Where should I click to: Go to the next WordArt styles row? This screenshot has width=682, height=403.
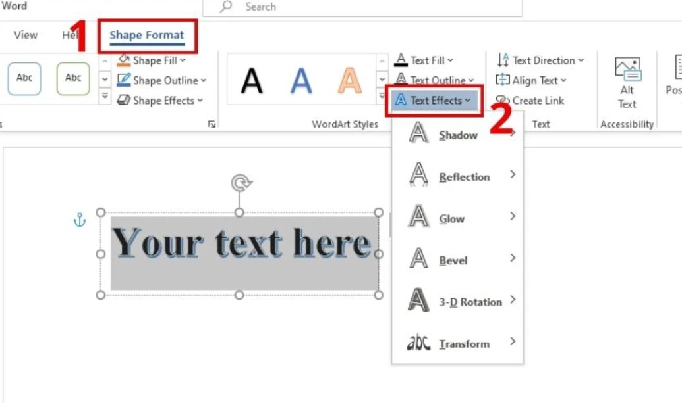coord(382,80)
